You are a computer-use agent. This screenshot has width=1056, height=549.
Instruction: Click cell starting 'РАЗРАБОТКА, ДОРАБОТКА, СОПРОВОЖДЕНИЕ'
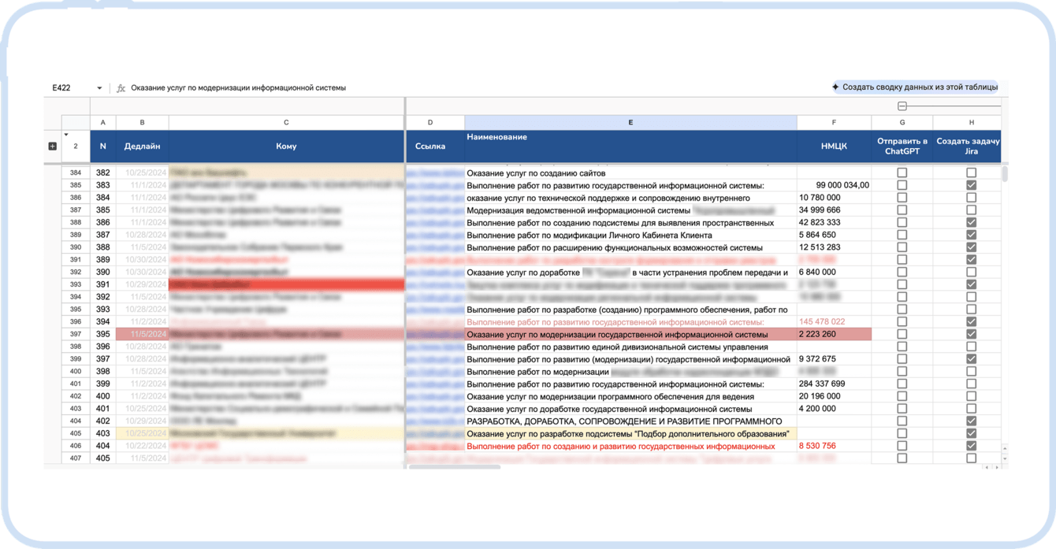pos(630,421)
